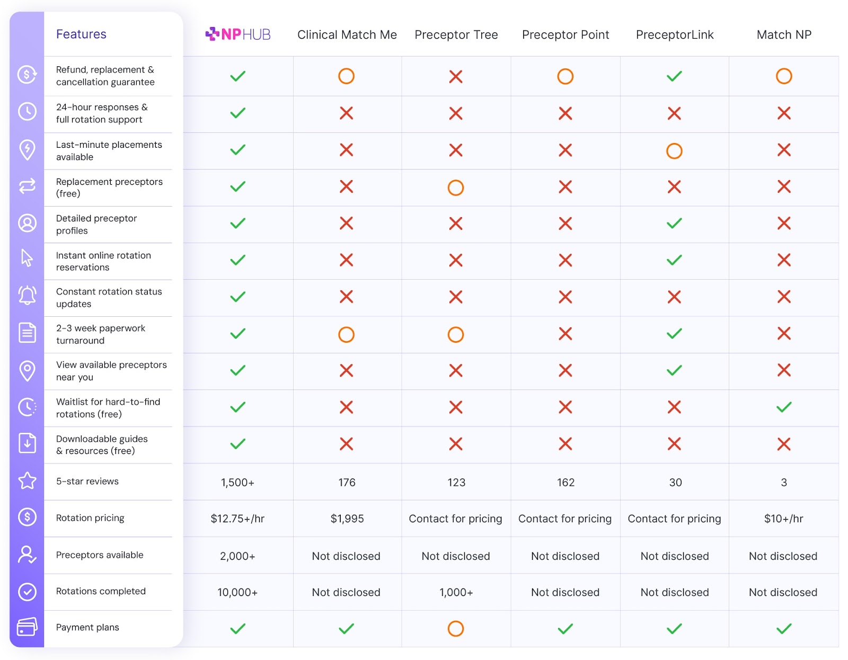
Task: Click the star icon beside 5-star reviews
Action: [x=27, y=480]
